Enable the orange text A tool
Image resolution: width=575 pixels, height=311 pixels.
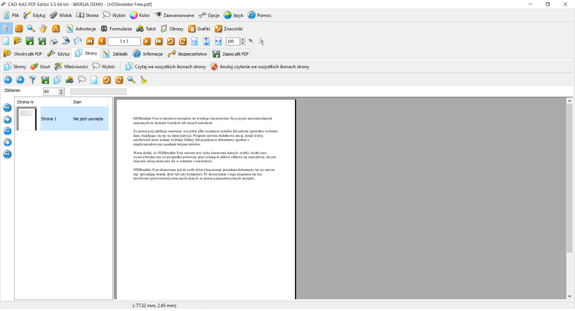coord(56,29)
